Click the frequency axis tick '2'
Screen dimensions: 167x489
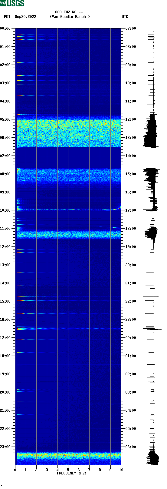(36, 470)
